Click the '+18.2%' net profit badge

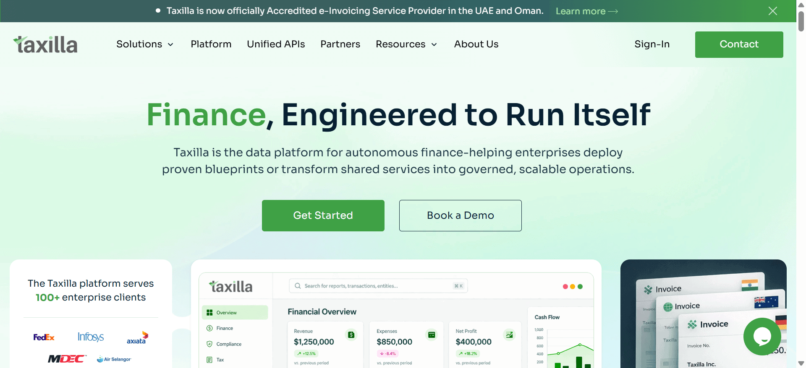coord(468,354)
